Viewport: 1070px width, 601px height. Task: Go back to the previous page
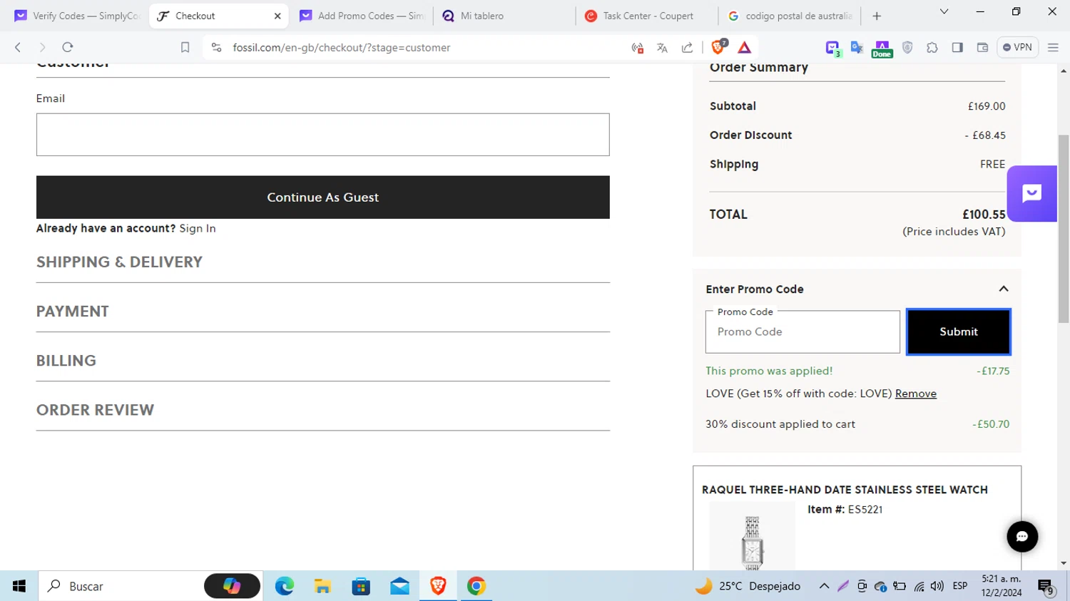click(18, 48)
